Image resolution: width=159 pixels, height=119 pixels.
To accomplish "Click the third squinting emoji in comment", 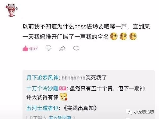I will [133, 36].
